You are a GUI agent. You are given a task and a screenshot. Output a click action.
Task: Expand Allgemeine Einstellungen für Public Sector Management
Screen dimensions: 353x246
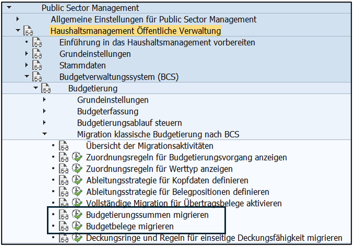coord(18,19)
